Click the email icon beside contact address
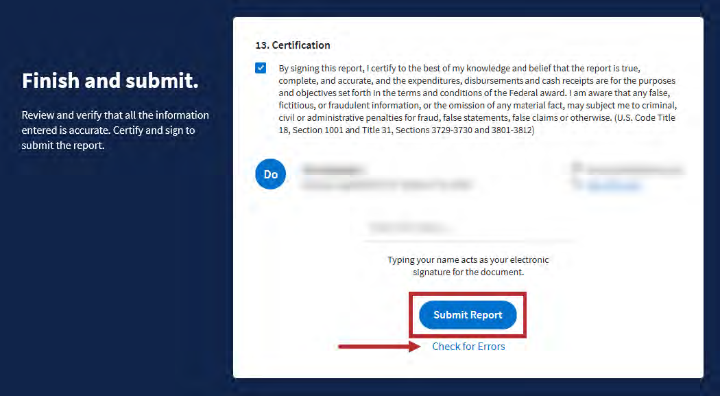The height and width of the screenshot is (396, 720). 578,168
